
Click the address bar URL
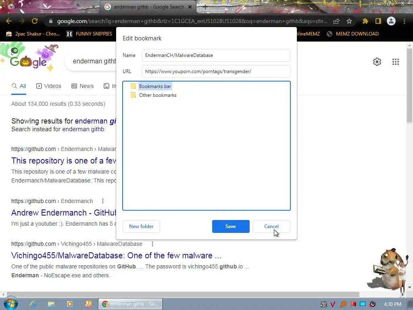coord(192,21)
